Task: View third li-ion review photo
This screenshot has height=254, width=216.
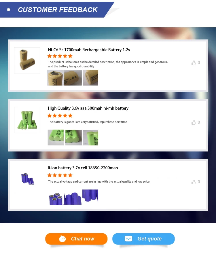Action: point(90,196)
